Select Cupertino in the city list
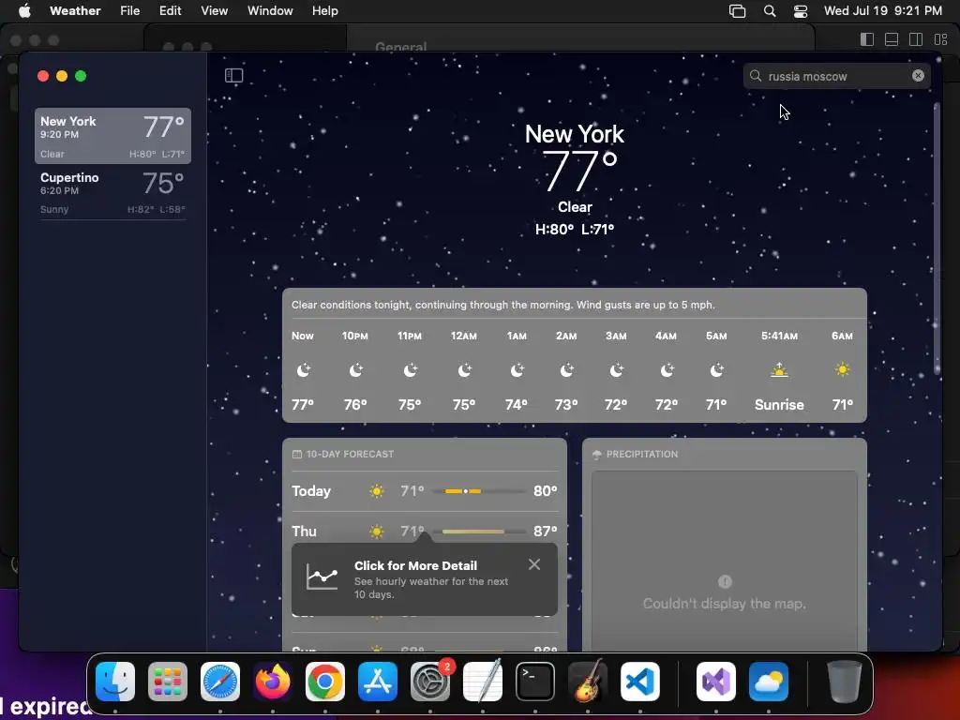The height and width of the screenshot is (720, 960). [x=112, y=192]
